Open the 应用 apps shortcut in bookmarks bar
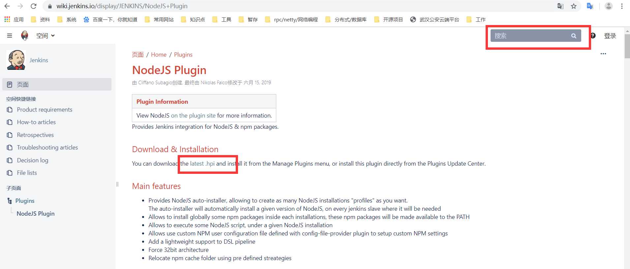The height and width of the screenshot is (269, 630). tap(14, 19)
